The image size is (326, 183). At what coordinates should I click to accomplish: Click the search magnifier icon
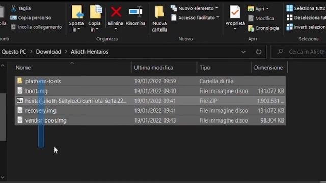click(280, 52)
